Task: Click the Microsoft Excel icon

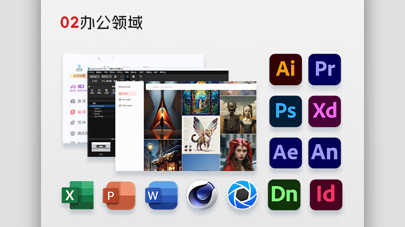Action: click(77, 195)
